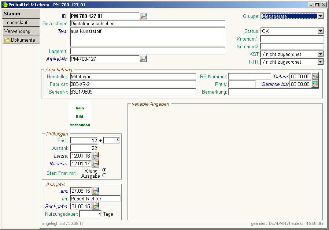Viewport: 329px width, 230px height.
Task: Open calendar for Nächste Prüfung date
Action: pos(96,163)
